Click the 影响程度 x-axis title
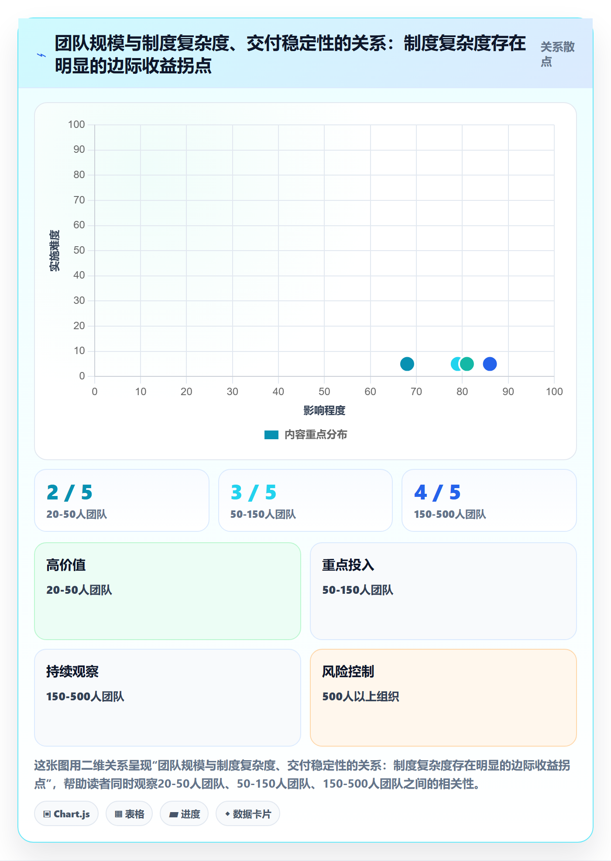Image resolution: width=611 pixels, height=861 pixels. tap(324, 410)
